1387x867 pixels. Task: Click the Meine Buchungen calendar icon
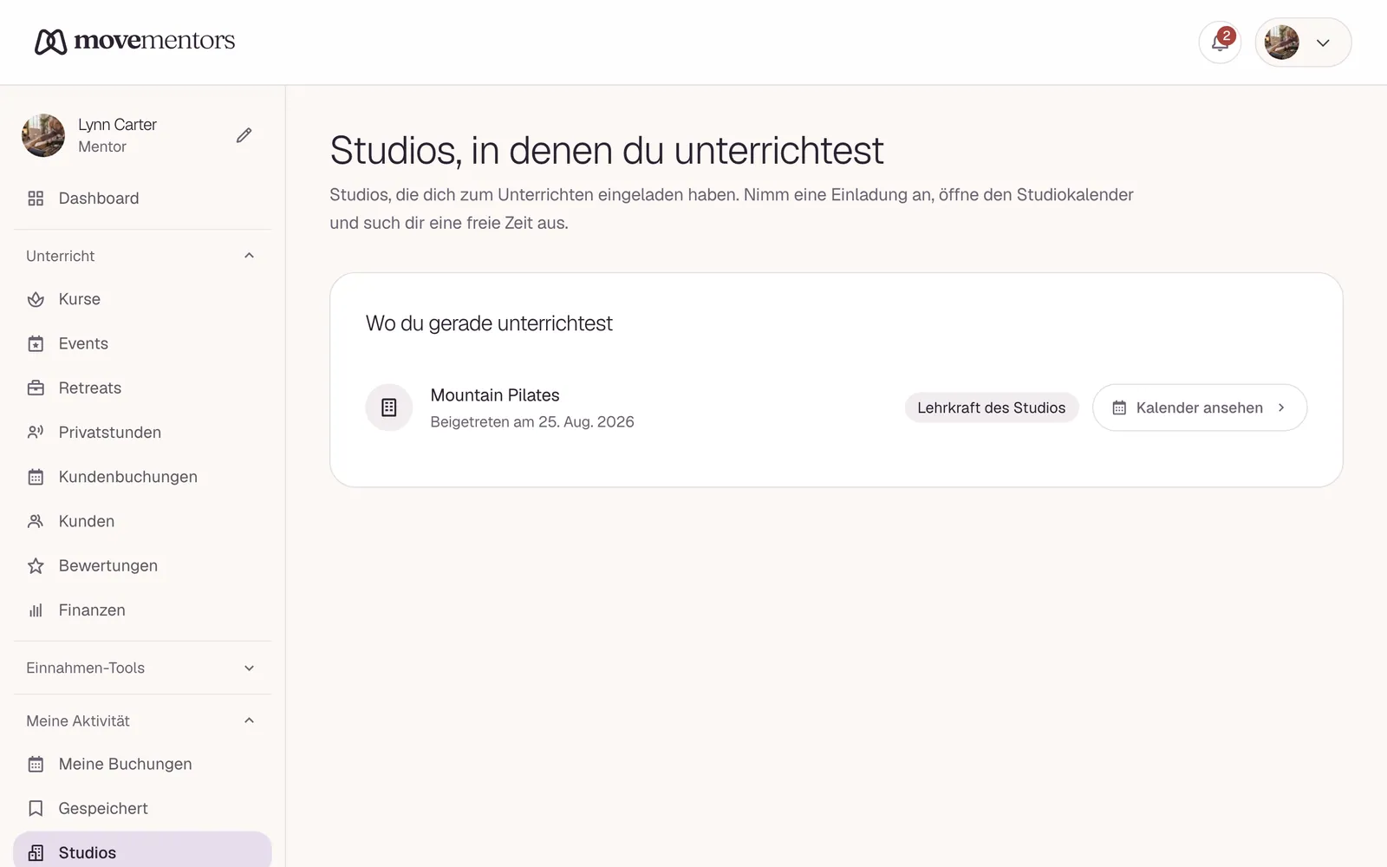tap(36, 765)
